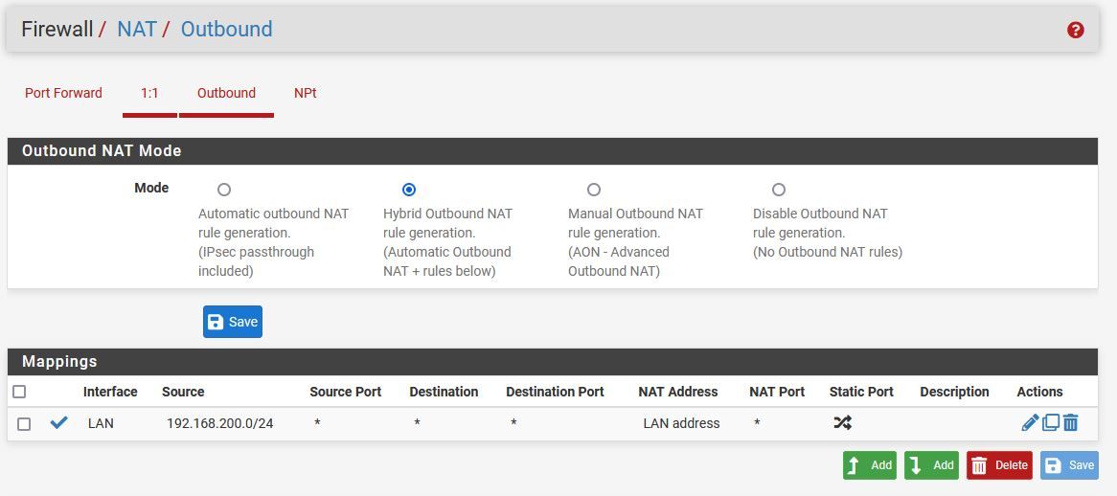Open the 1:1 NAT tab

click(x=149, y=93)
